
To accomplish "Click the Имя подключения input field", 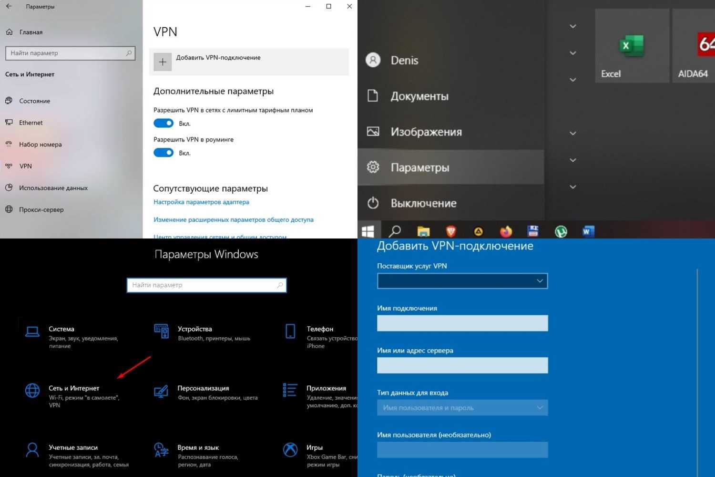I will pos(462,323).
